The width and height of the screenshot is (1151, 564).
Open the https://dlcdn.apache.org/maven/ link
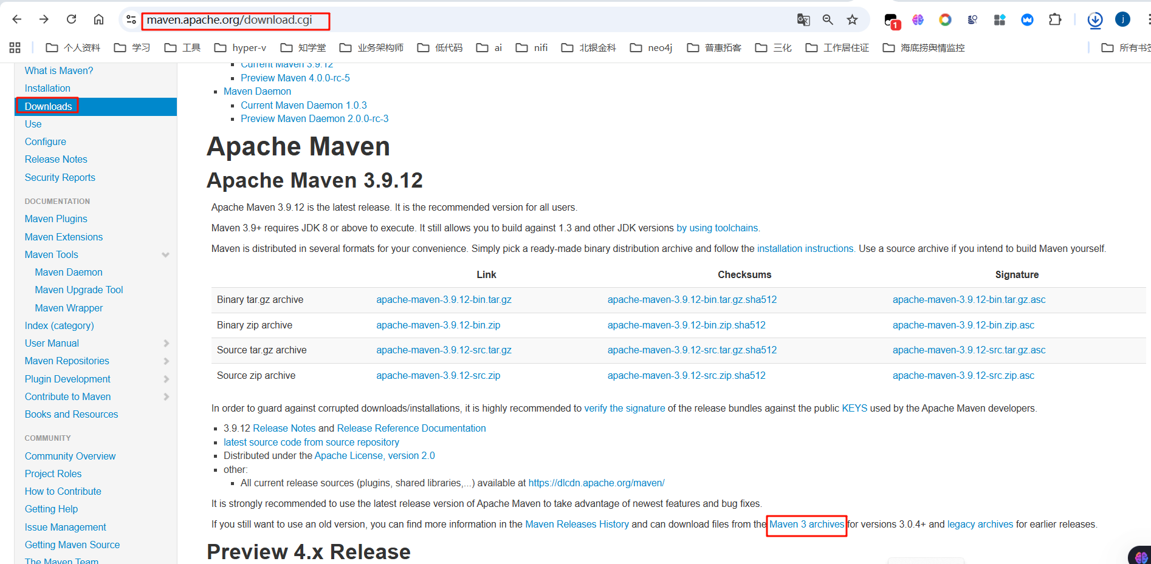point(596,483)
